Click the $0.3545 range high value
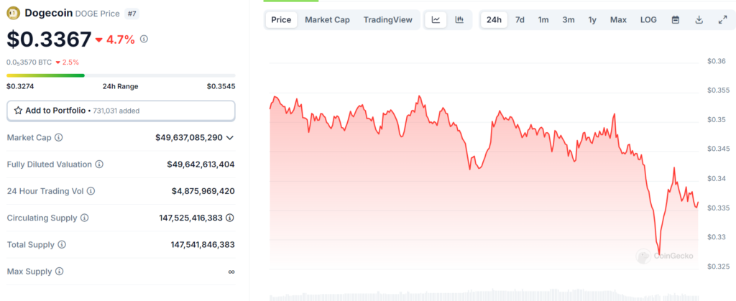 (221, 86)
